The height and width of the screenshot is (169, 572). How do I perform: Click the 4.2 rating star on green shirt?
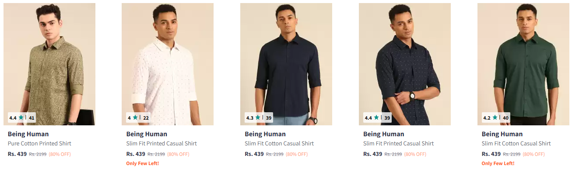(495, 117)
